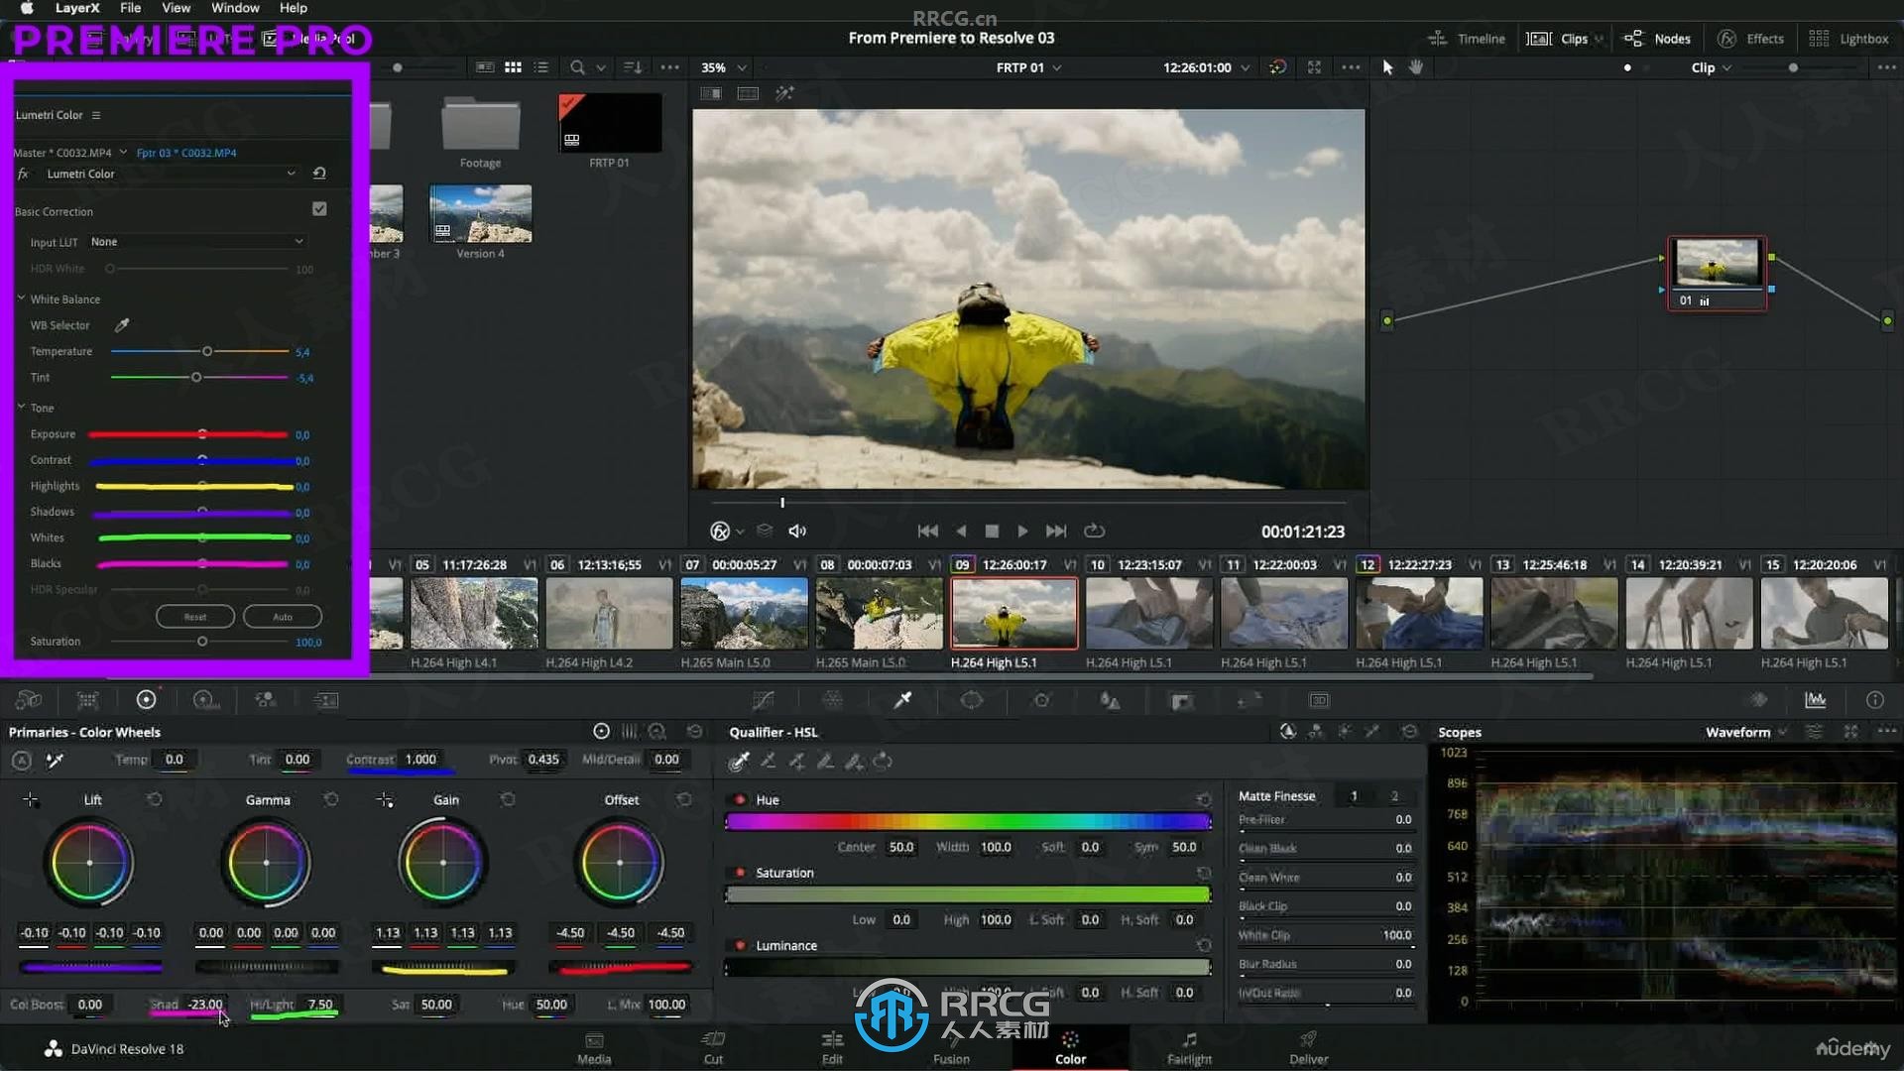Reset the Lumetri Color effect
Viewport: 1904px width, 1071px height.
(x=319, y=174)
